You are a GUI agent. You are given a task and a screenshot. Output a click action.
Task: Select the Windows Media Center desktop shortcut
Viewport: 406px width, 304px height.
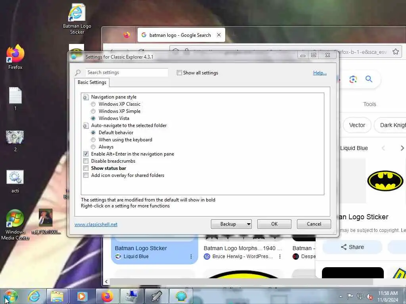coord(15,225)
